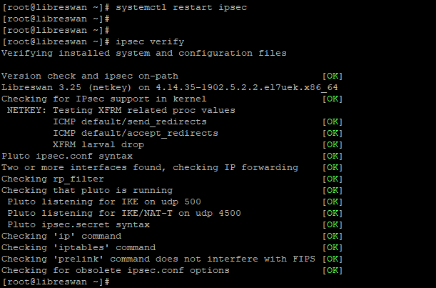The width and height of the screenshot is (436, 288).
Task: Click OK beside 'Checking for IPsec support'
Action: tap(332, 99)
